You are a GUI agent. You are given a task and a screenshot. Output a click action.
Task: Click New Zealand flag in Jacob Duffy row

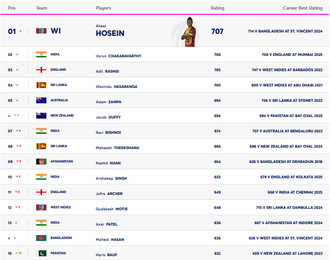click(41, 116)
